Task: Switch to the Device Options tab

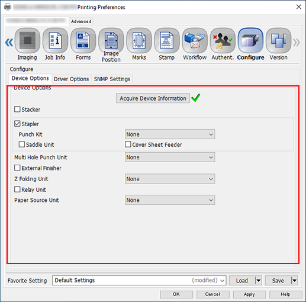Action: (30, 78)
